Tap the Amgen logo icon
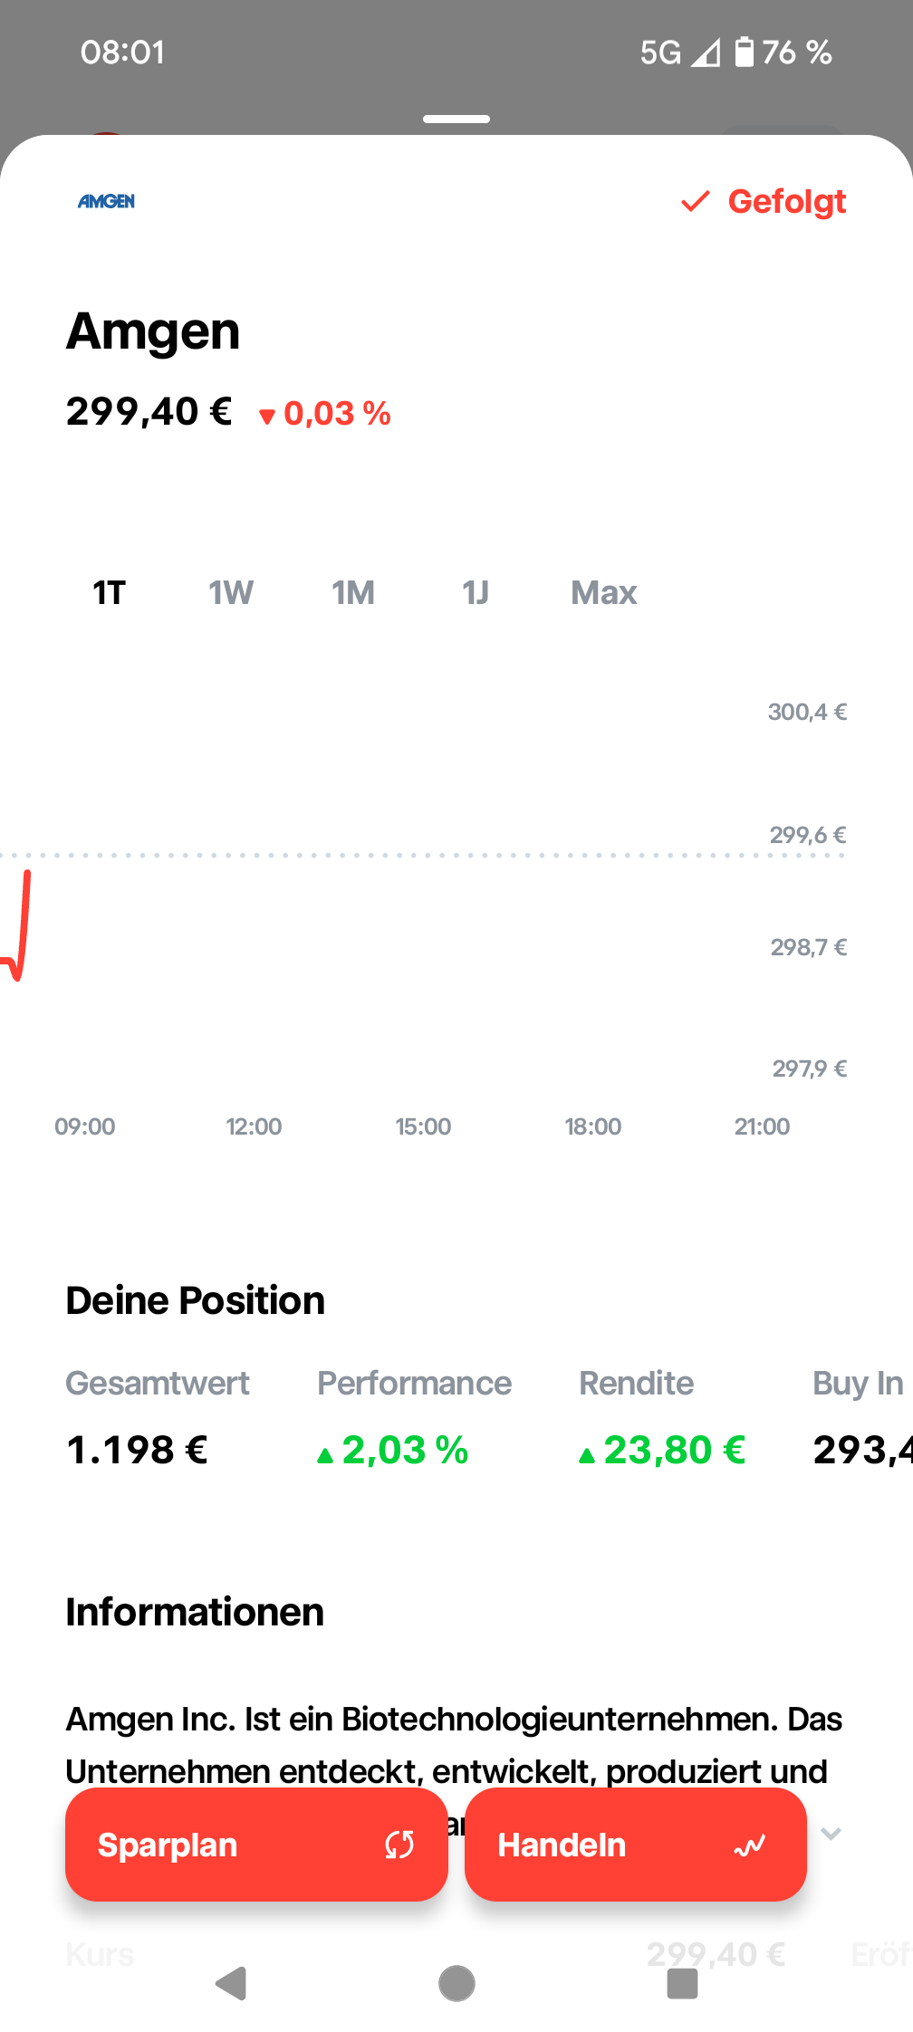This screenshot has height=2032, width=913. pyautogui.click(x=106, y=201)
